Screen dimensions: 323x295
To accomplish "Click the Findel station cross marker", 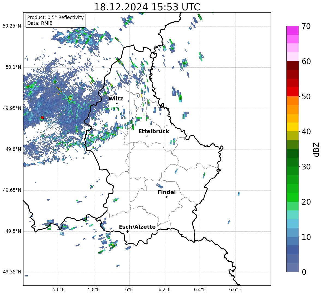I will click(x=166, y=197).
